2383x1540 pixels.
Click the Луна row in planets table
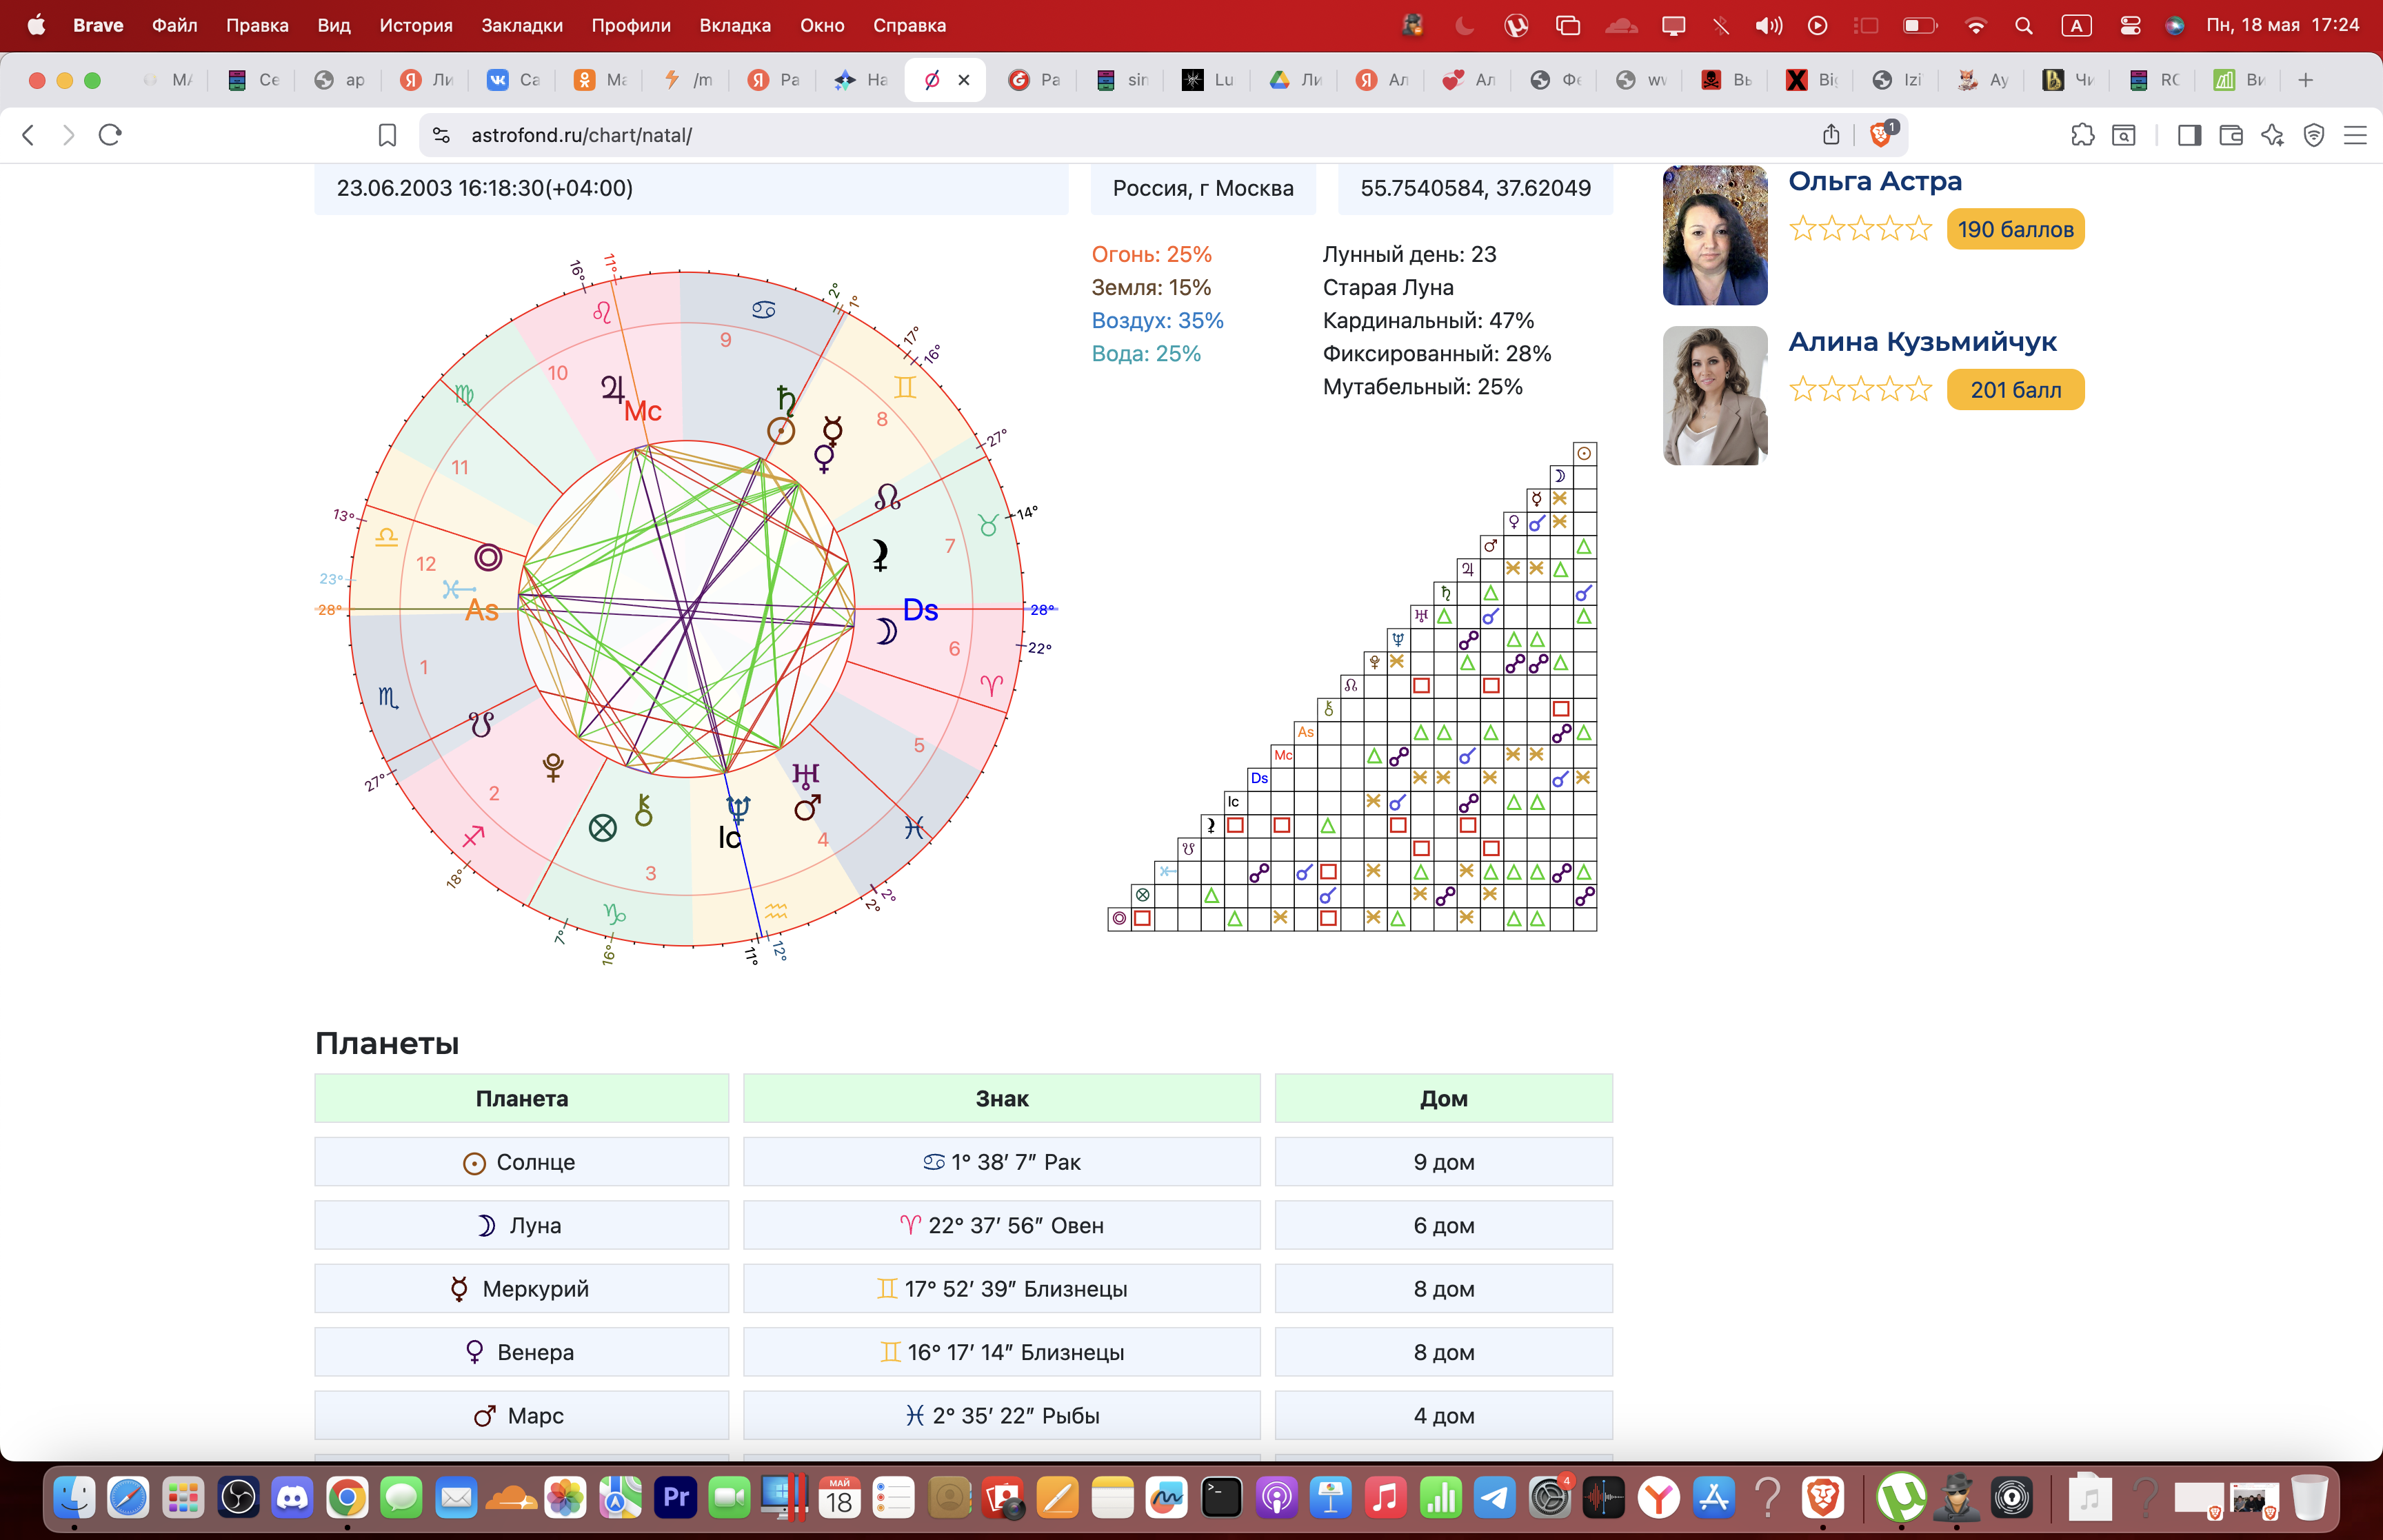pos(964,1225)
